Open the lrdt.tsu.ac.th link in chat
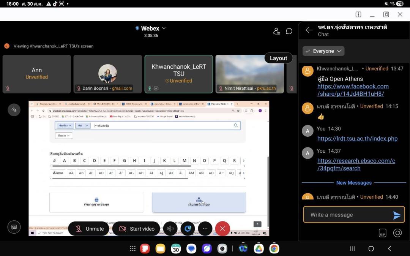This screenshot has width=410, height=256. pyautogui.click(x=357, y=139)
